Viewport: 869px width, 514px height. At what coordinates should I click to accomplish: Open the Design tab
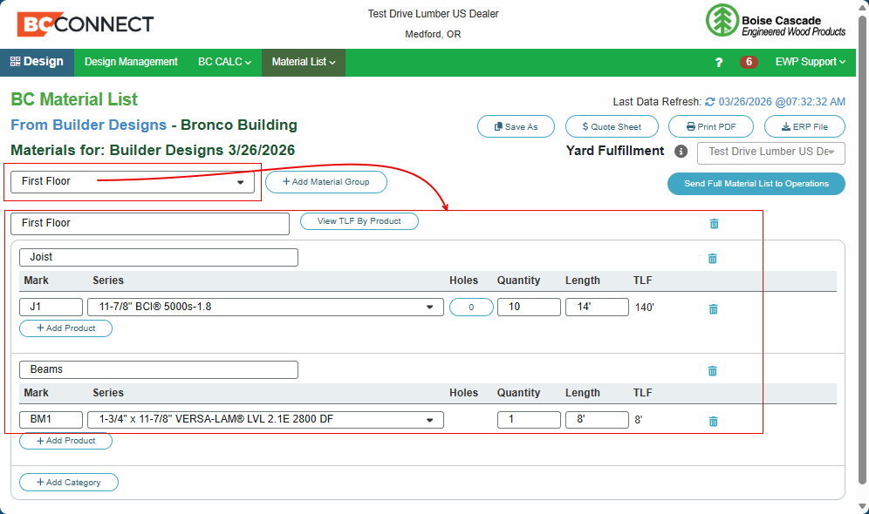tap(38, 62)
